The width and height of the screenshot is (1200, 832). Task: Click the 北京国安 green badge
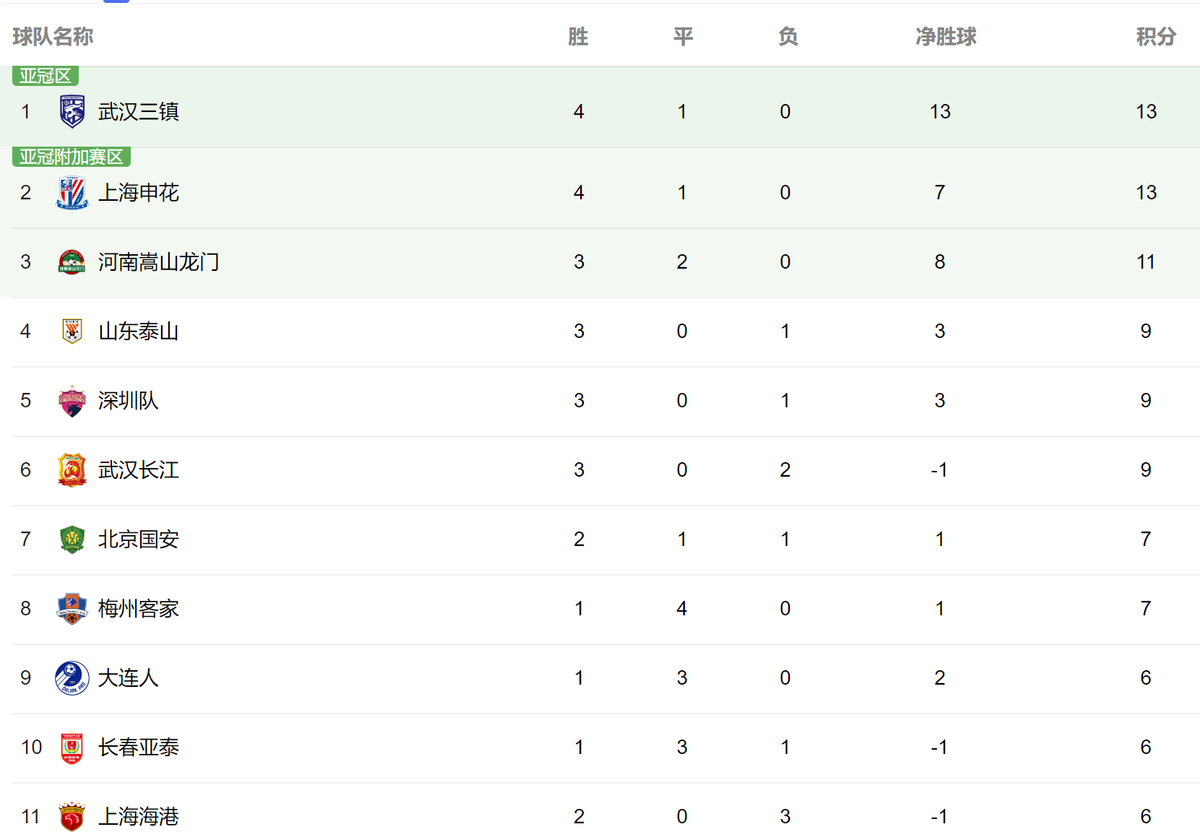tap(72, 539)
